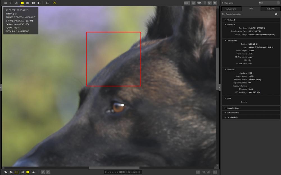Image resolution: width=281 pixels, height=175 pixels.
Task: Open before-and-after comparison view
Action: 39,3
